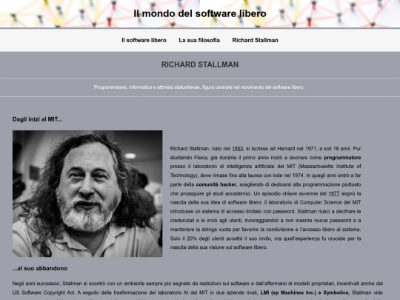
Task: Click the bold word 'programmatore'
Action: click(342, 158)
